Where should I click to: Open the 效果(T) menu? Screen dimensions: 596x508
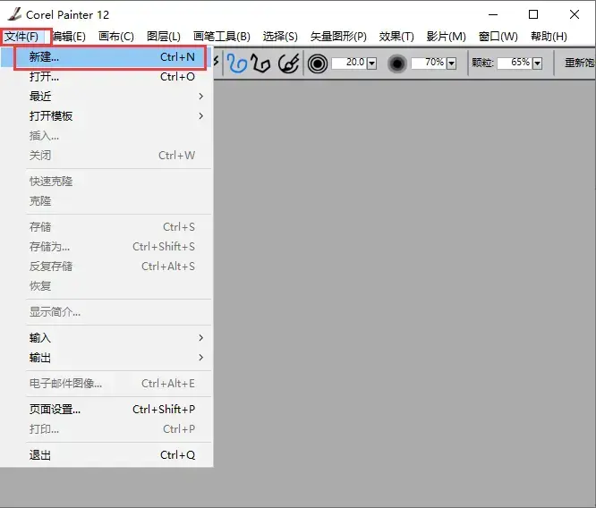396,37
